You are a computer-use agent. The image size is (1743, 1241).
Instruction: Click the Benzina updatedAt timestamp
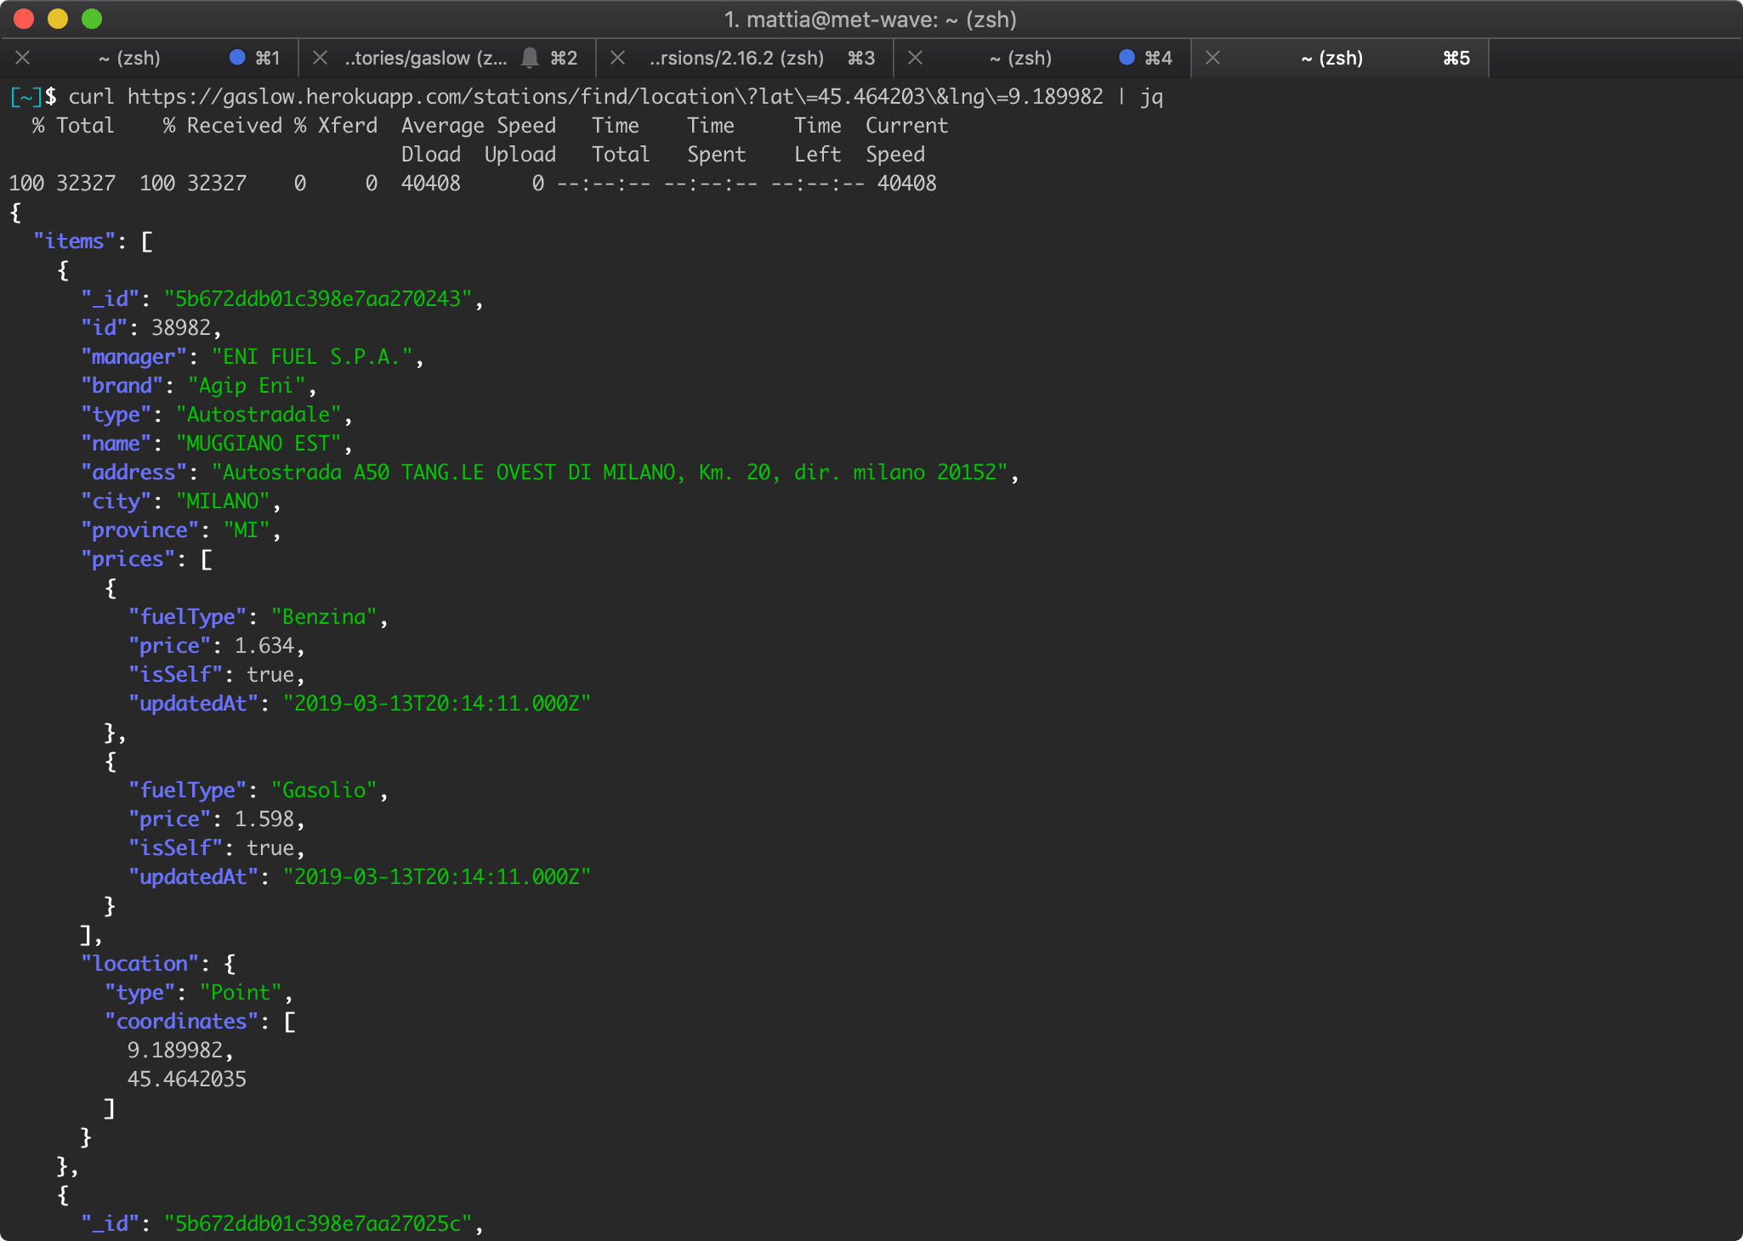(x=437, y=704)
